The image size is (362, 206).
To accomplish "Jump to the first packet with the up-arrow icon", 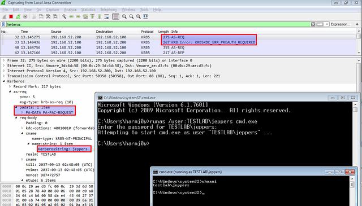I will pos(92,16).
